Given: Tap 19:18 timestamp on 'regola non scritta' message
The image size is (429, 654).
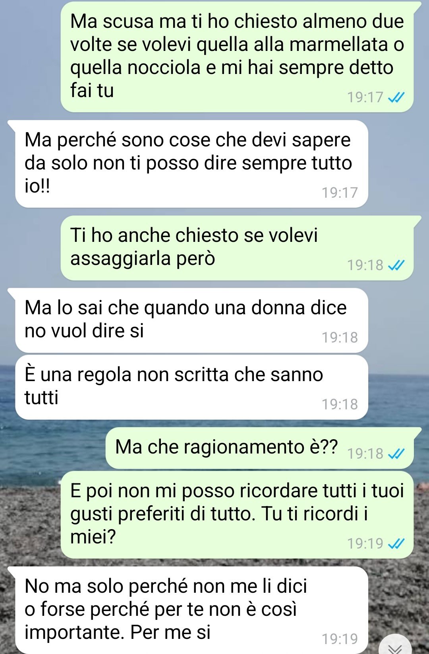Looking at the screenshot, I should tap(340, 405).
